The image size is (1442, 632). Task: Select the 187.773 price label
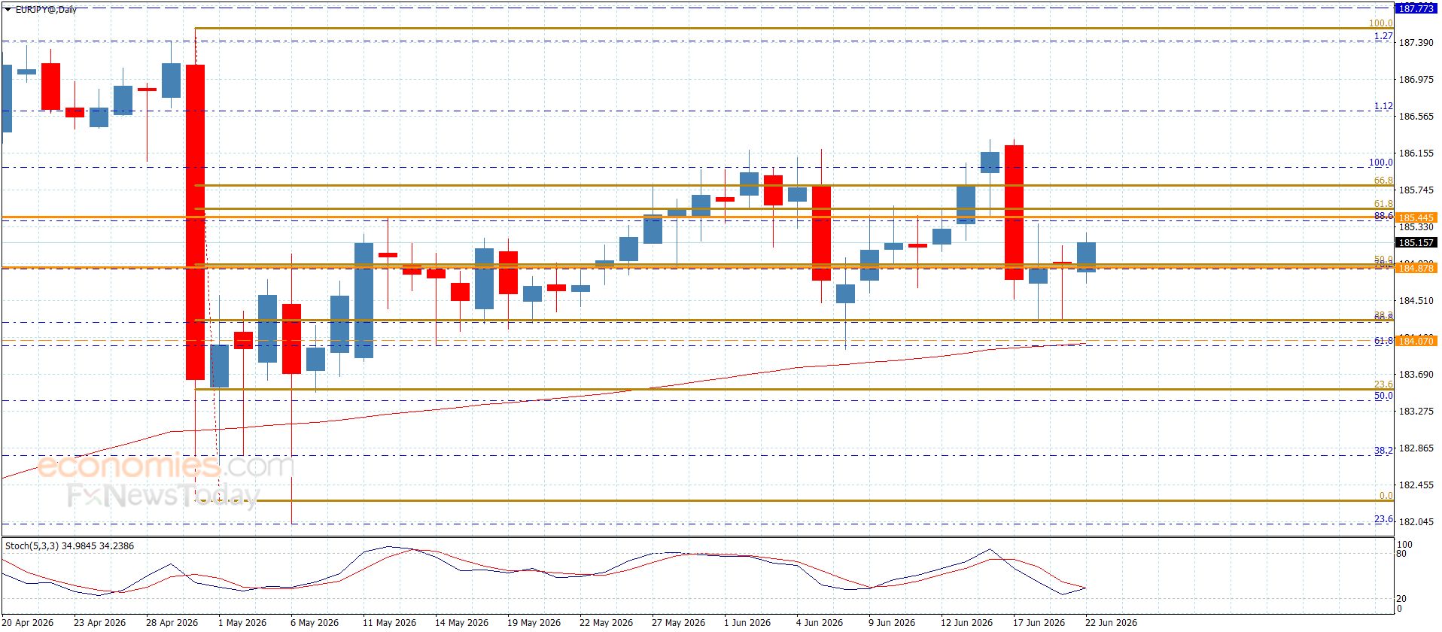(x=1416, y=8)
